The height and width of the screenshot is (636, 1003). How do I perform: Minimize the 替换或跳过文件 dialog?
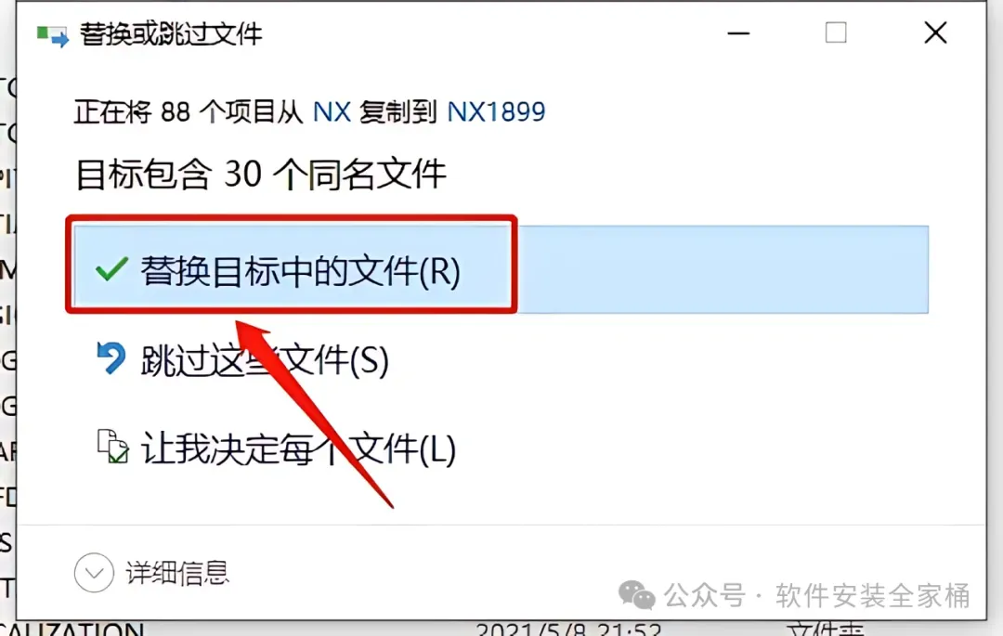click(738, 33)
